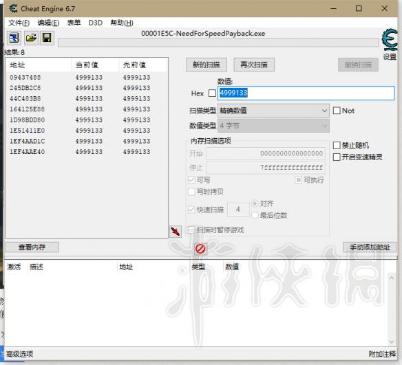The image size is (402, 365).
Task: Toggle the Hex checkbox
Action: click(212, 93)
